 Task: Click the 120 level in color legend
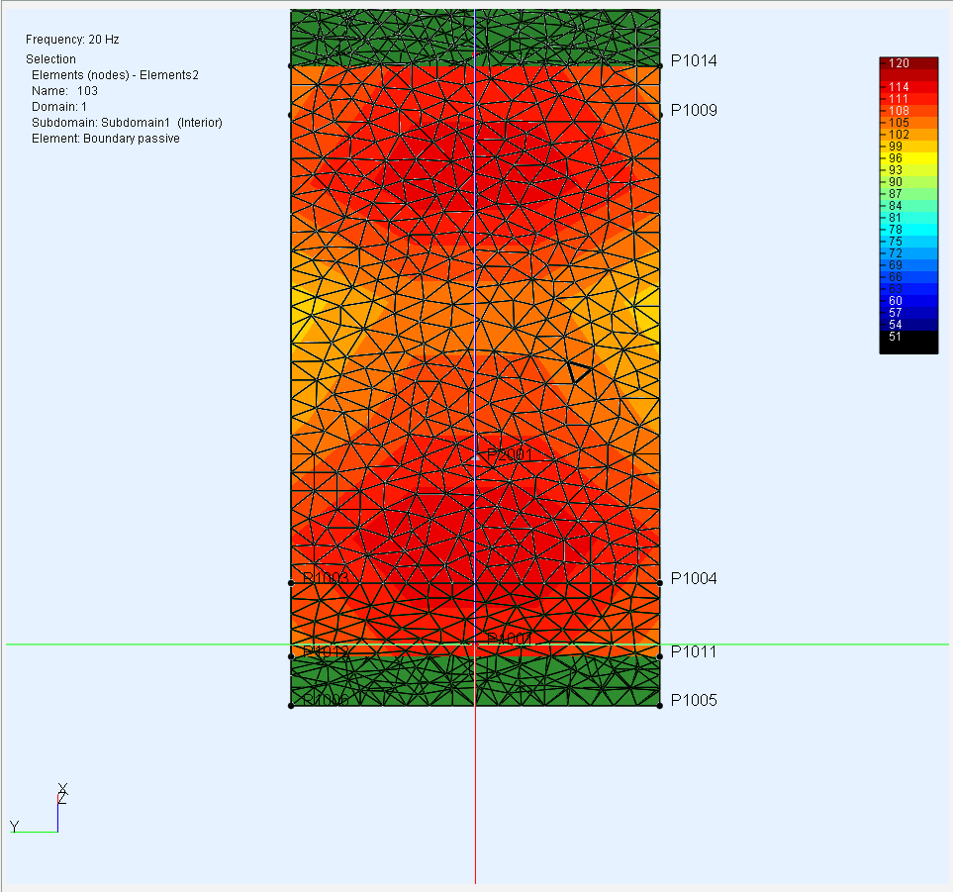coord(907,63)
